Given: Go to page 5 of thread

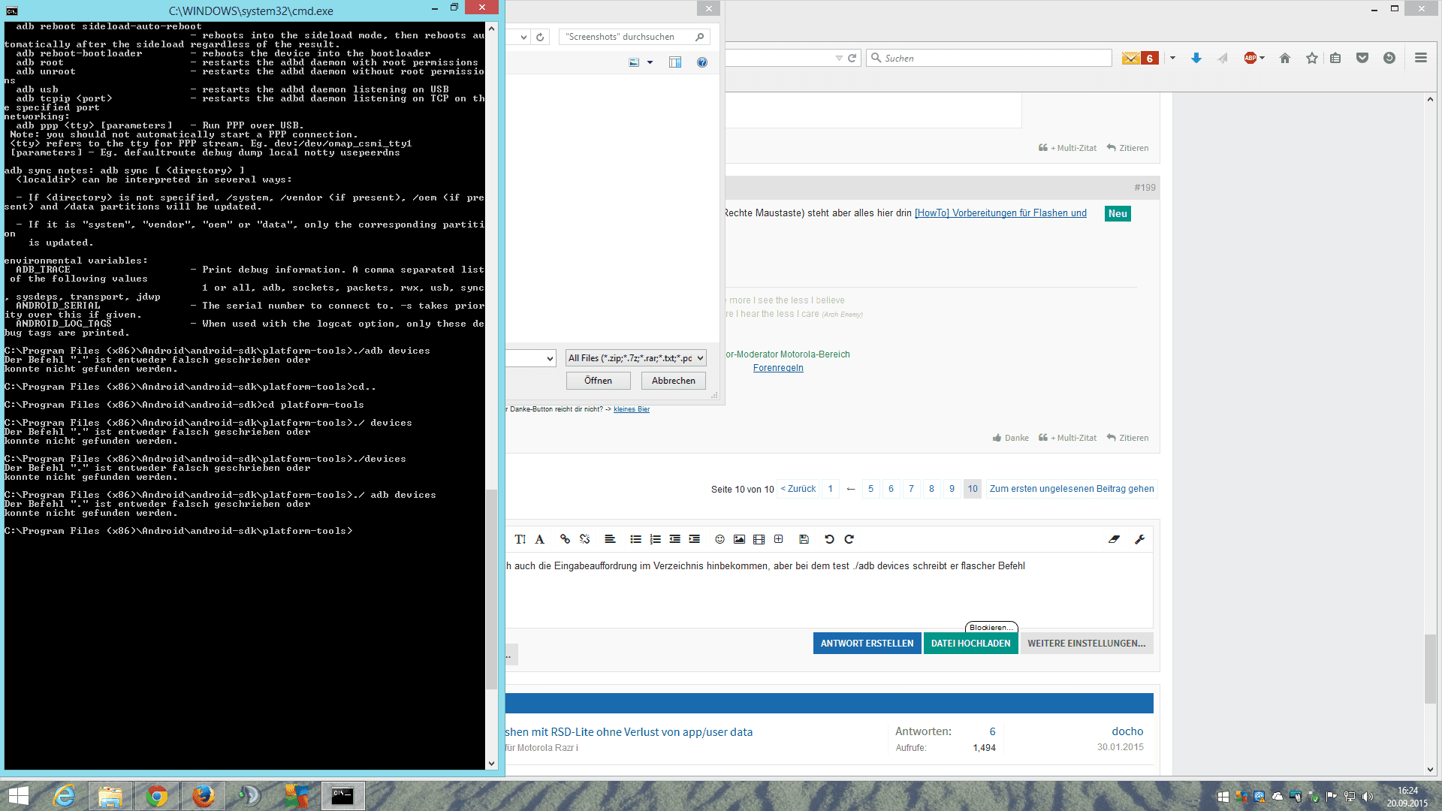Looking at the screenshot, I should pyautogui.click(x=870, y=489).
